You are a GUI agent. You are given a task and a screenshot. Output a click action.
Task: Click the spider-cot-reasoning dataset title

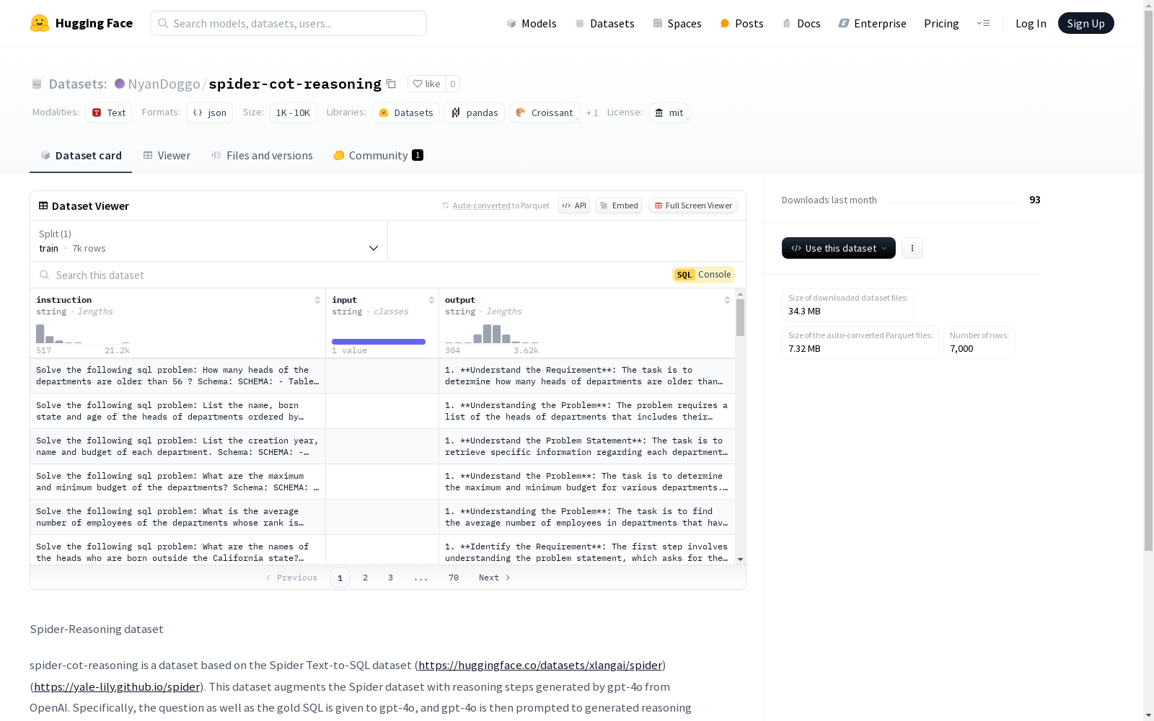coord(295,84)
